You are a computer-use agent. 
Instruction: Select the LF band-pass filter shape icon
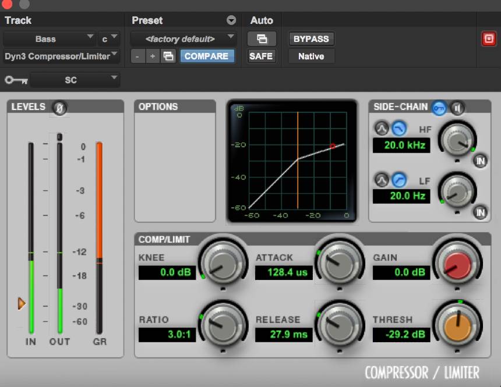[x=382, y=179]
